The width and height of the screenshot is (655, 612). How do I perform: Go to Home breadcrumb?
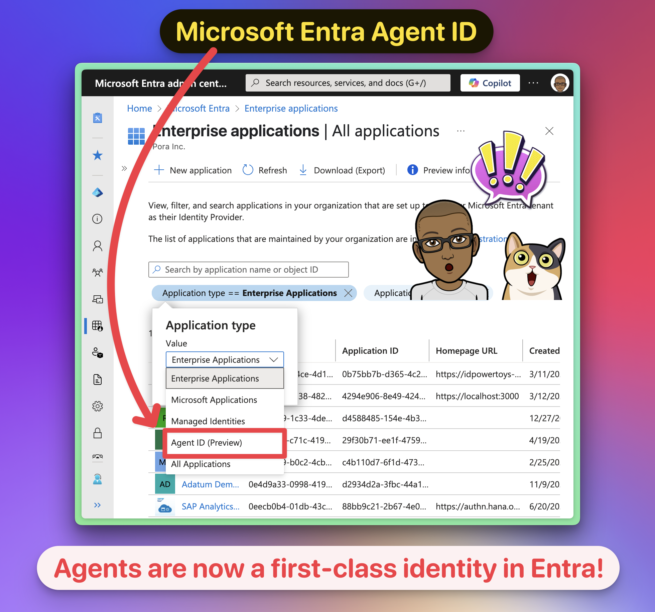click(139, 108)
